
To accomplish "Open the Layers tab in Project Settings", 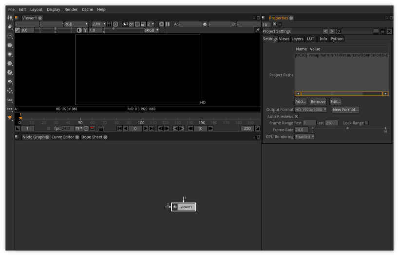I will (x=297, y=38).
